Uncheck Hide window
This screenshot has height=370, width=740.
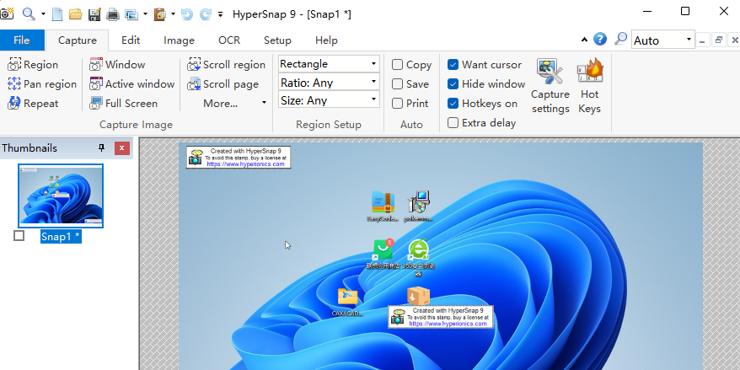453,84
